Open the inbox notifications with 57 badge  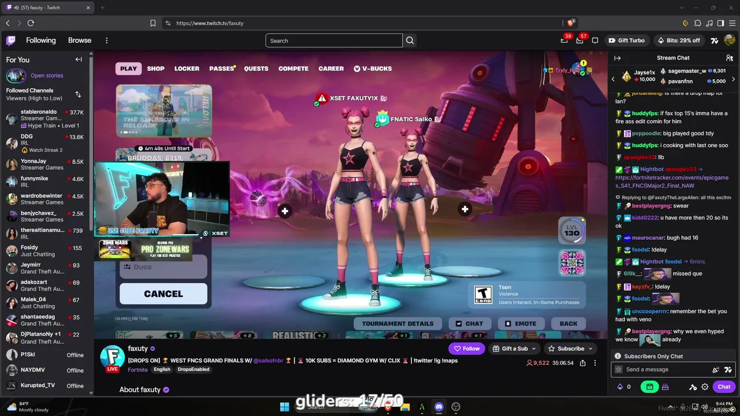[x=580, y=40]
